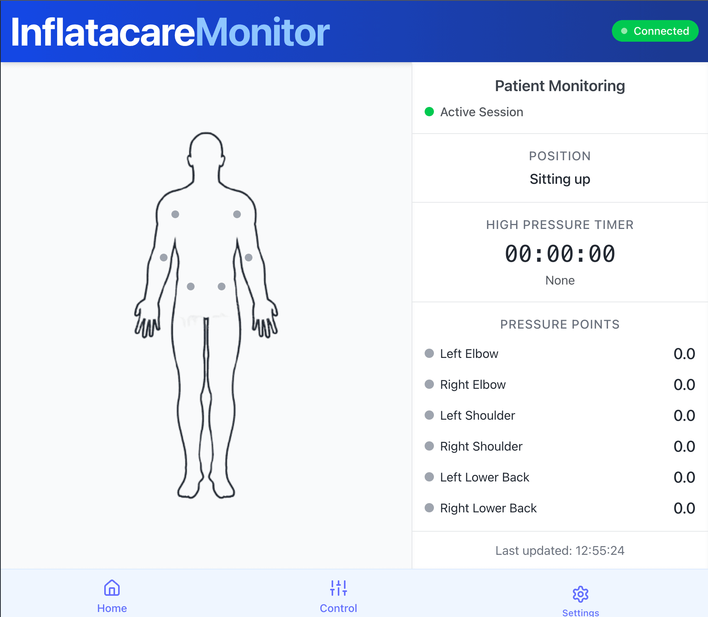This screenshot has width=708, height=617.
Task: Switch to the Control tab label
Action: (x=339, y=608)
